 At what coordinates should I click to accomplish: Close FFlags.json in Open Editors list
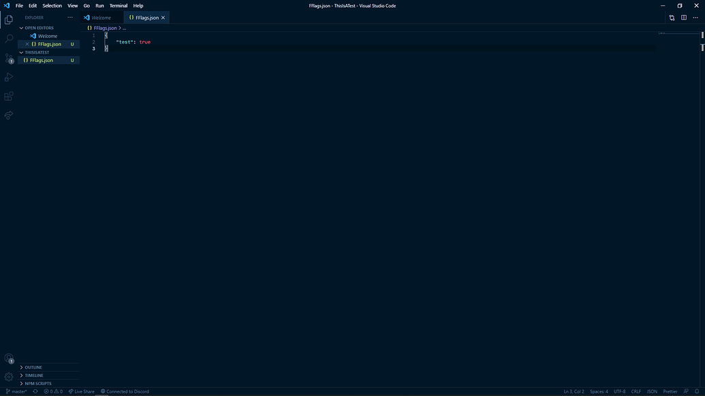[27, 44]
